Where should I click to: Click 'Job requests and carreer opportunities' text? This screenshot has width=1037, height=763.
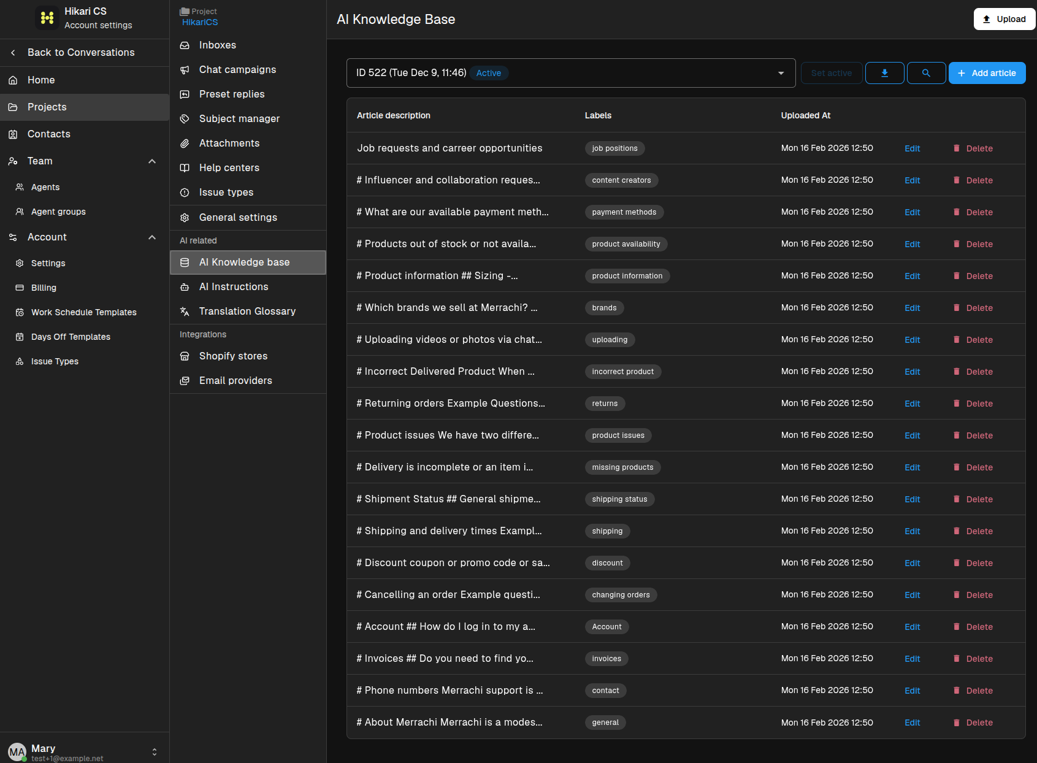point(450,148)
